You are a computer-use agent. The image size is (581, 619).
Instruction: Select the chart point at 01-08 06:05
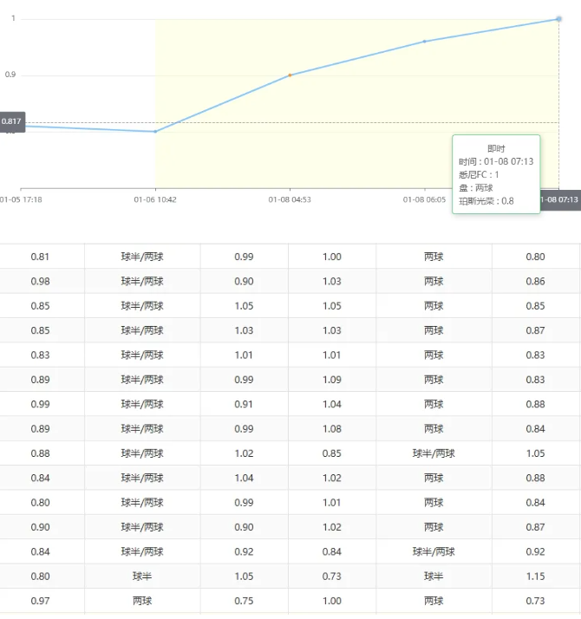424,42
